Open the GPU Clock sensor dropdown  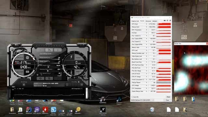[147, 24]
